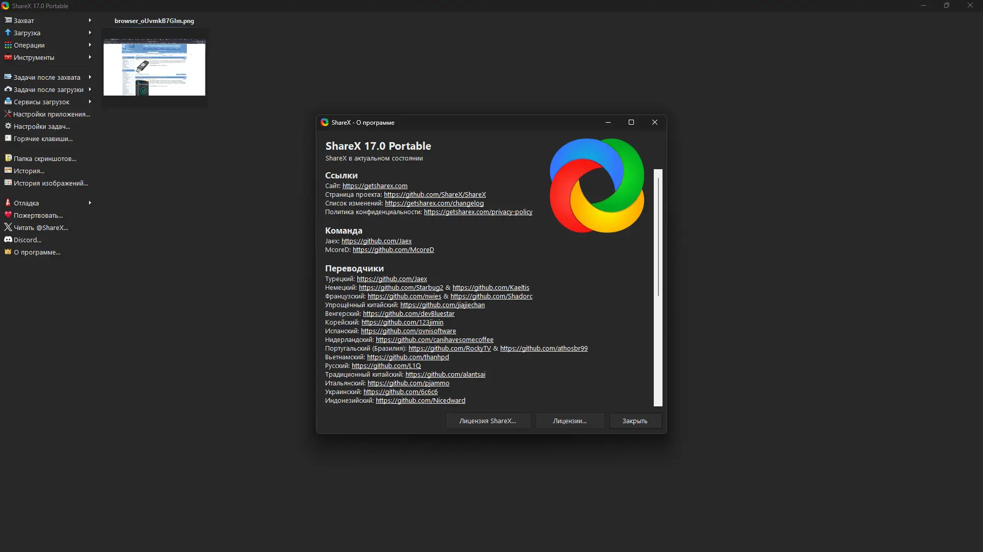Click the Discord icon in the sidebar

pyautogui.click(x=8, y=240)
